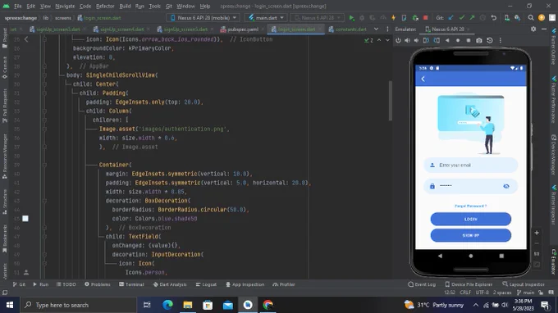The height and width of the screenshot is (313, 558).
Task: Click the emulator rotate right icon
Action: pyautogui.click(x=437, y=40)
